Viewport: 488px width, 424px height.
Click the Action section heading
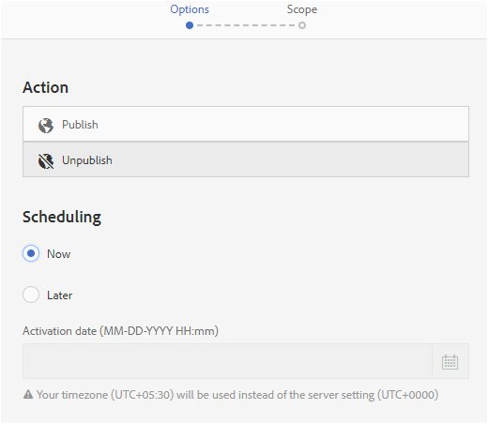(x=45, y=87)
